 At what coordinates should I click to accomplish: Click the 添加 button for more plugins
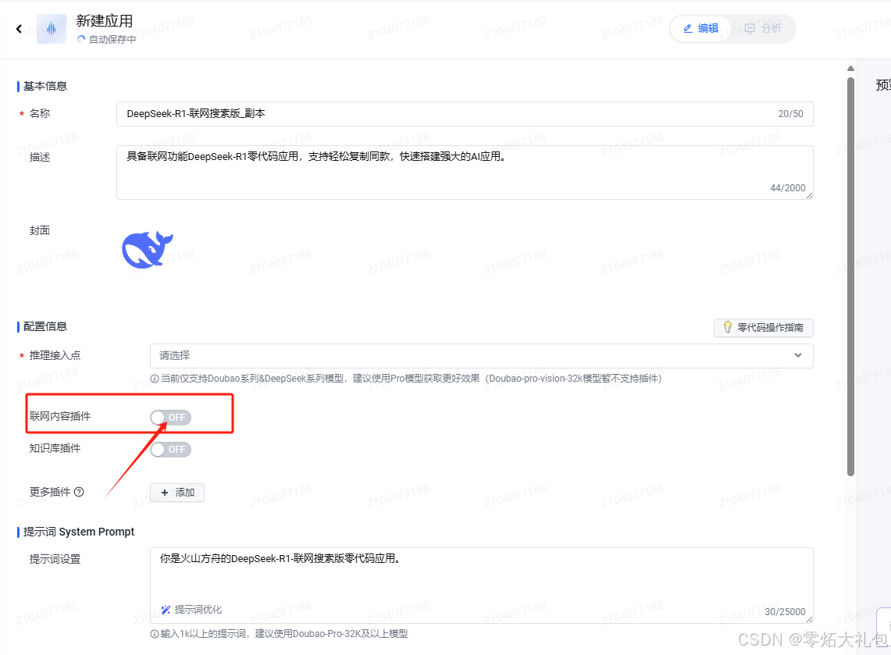(x=177, y=493)
